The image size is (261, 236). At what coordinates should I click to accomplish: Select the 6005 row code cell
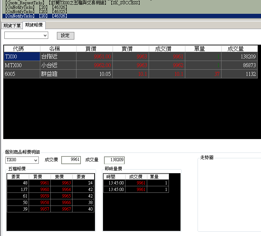[22, 74]
